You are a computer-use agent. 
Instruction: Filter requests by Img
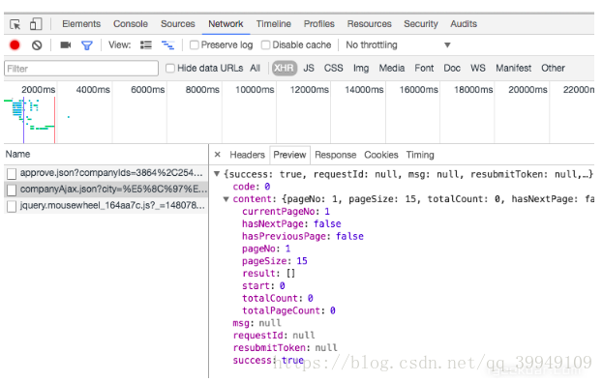(x=361, y=69)
